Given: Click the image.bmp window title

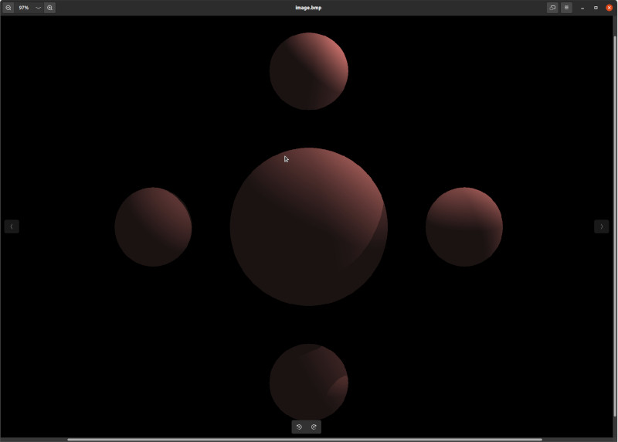Looking at the screenshot, I should click(x=308, y=8).
